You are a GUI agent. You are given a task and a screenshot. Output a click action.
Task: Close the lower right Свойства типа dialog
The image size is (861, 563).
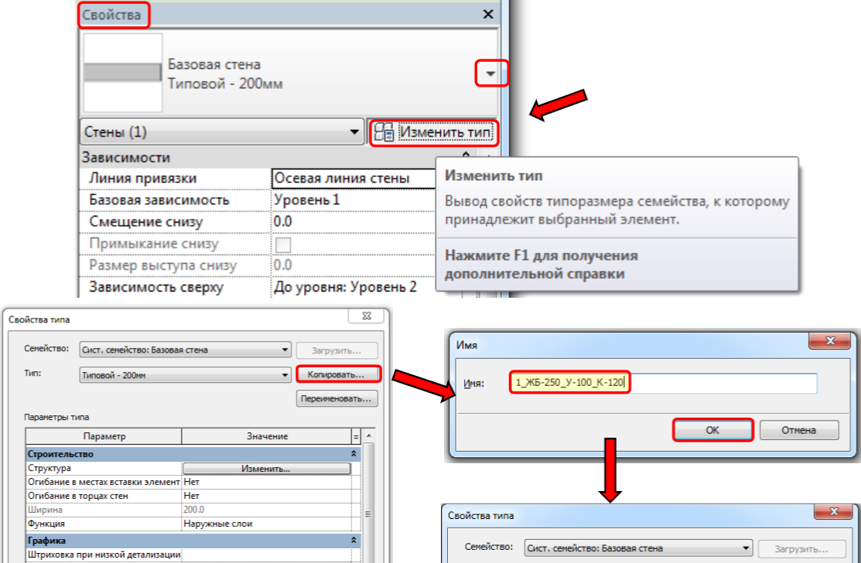click(832, 512)
